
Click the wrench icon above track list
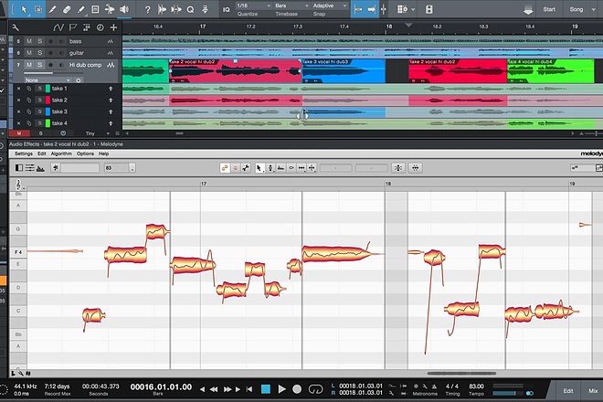(16, 28)
